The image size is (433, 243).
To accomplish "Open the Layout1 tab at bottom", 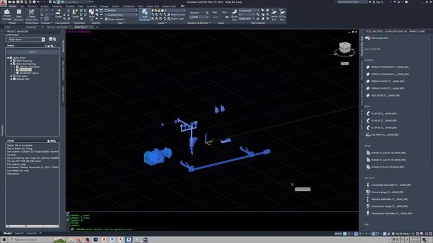I will (x=19, y=234).
